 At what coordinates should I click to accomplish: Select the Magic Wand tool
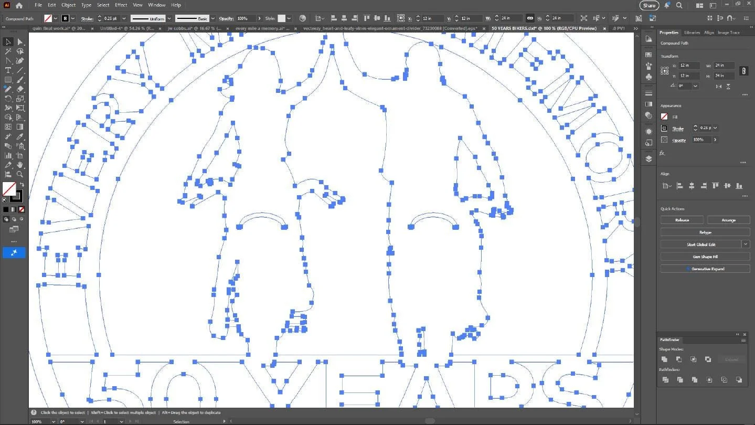click(8, 51)
